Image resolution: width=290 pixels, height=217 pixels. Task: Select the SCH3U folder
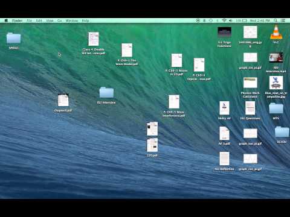coord(282,132)
